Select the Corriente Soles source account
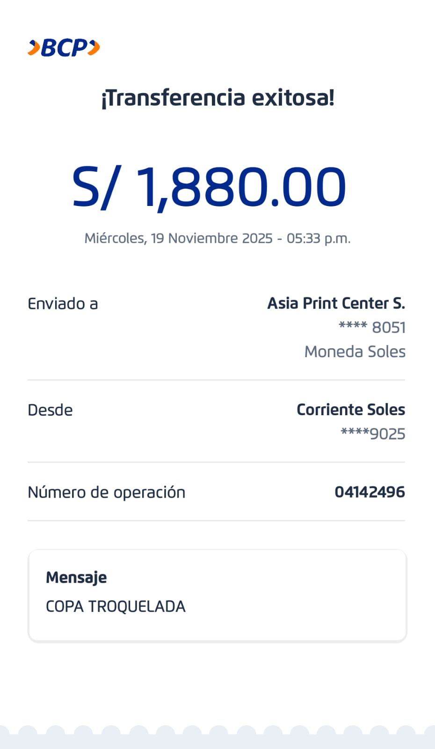 point(350,410)
